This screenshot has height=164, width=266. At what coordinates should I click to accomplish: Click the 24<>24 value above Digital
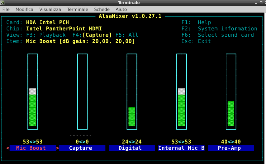[x=132, y=142]
